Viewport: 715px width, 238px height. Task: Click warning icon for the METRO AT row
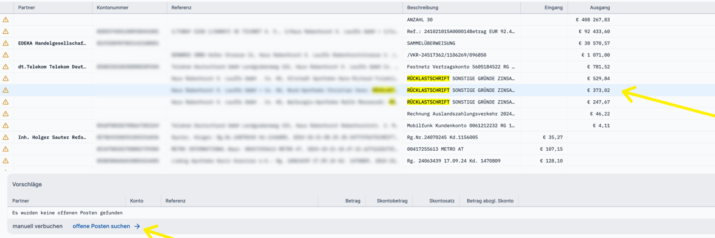point(6,149)
